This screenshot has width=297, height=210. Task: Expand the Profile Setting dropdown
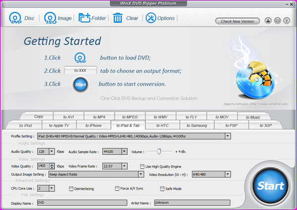[228, 136]
